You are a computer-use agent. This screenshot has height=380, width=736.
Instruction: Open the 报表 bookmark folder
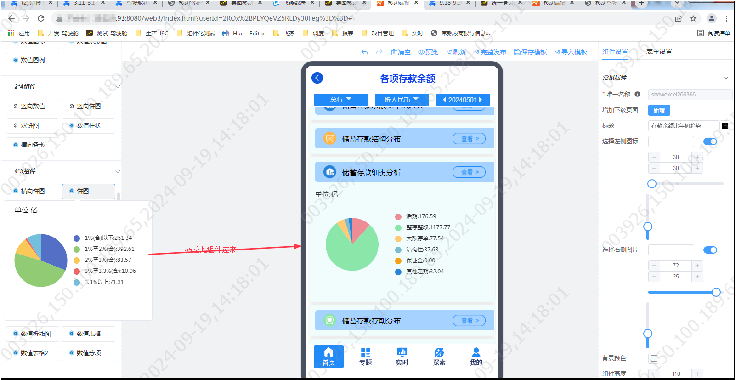click(x=343, y=33)
